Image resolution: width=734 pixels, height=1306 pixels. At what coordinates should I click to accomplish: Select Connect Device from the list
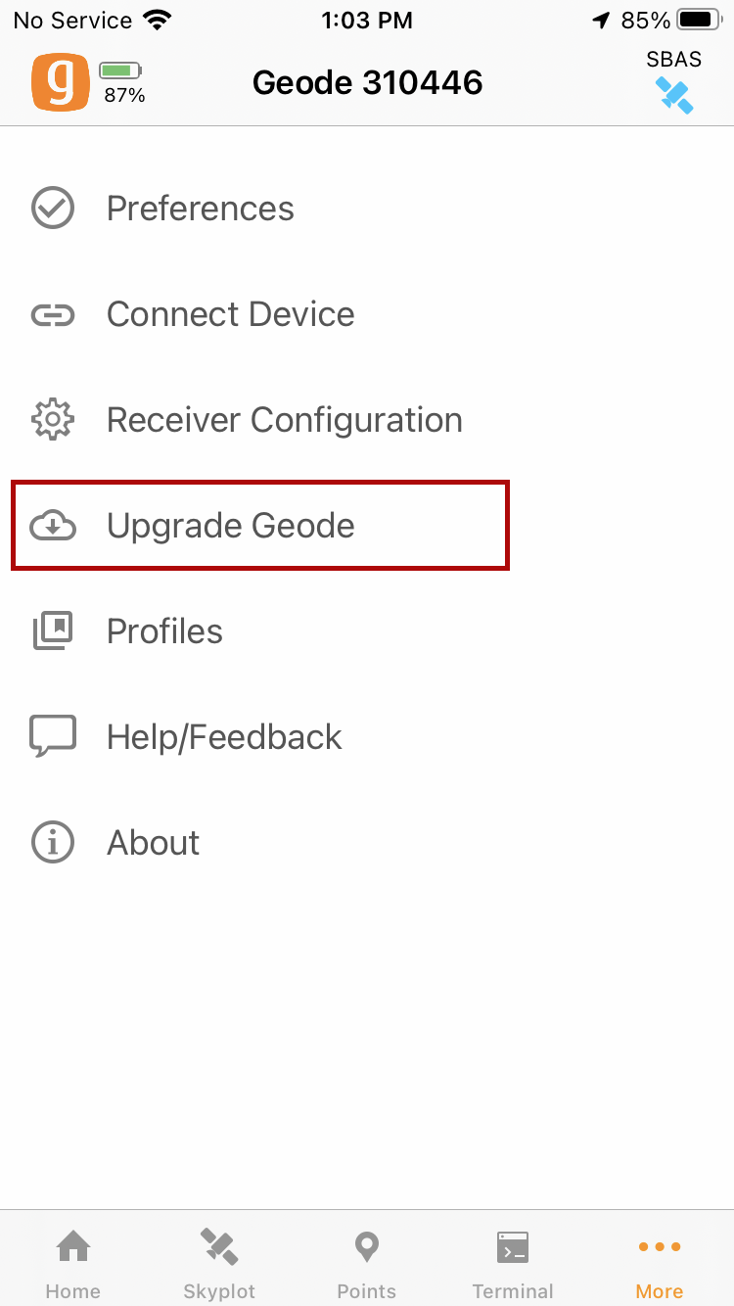[x=231, y=314]
